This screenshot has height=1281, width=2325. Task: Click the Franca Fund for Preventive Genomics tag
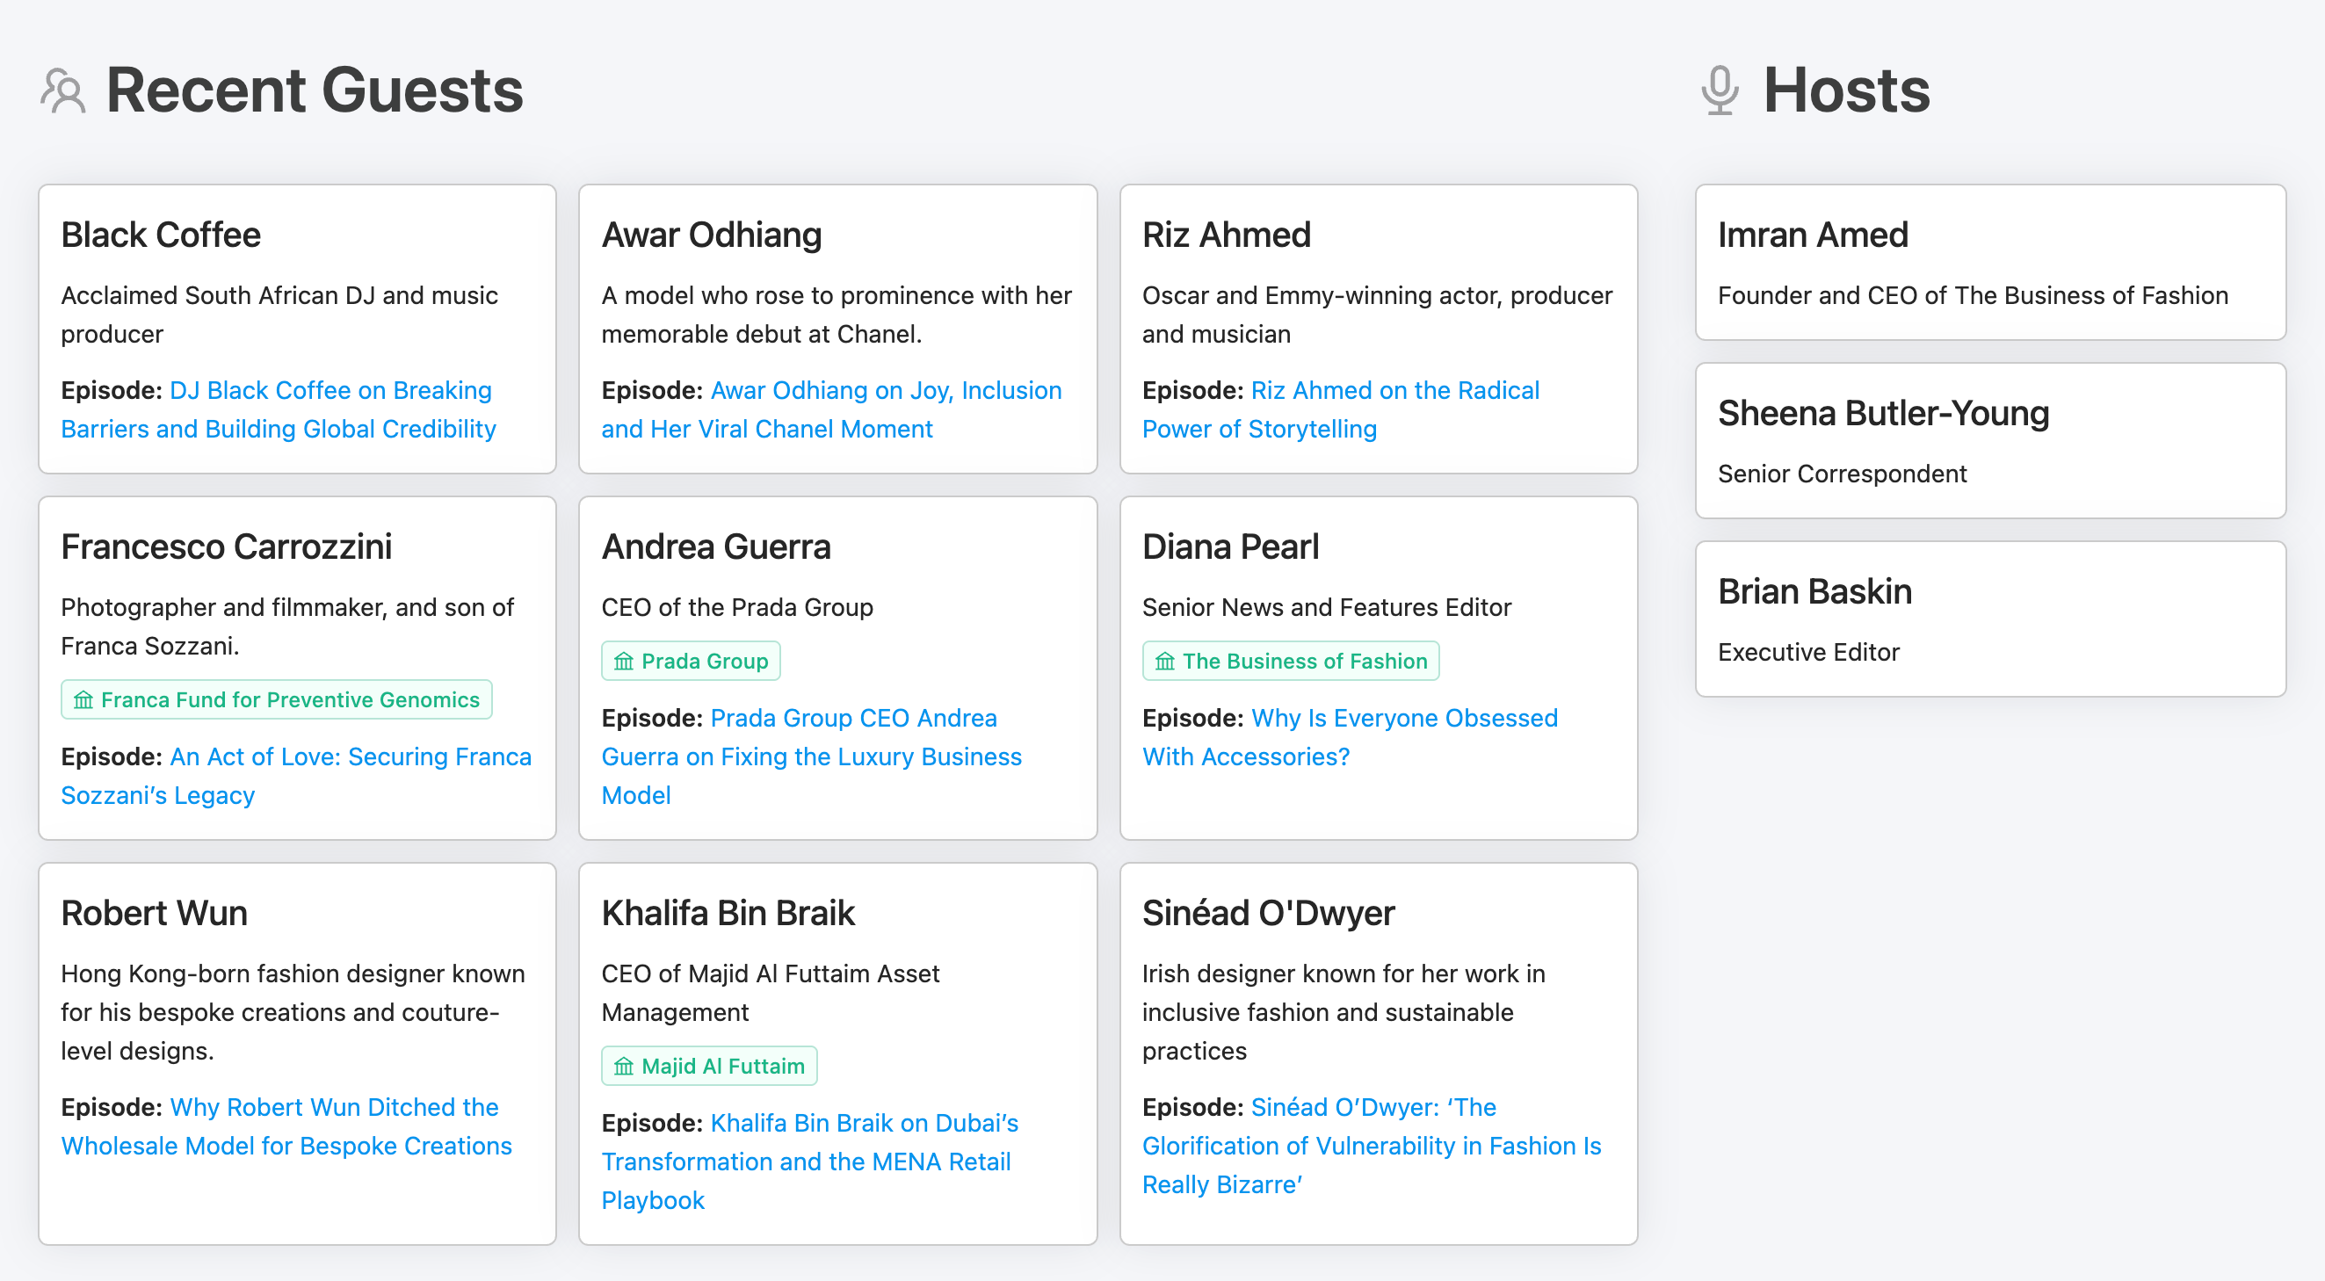point(290,700)
